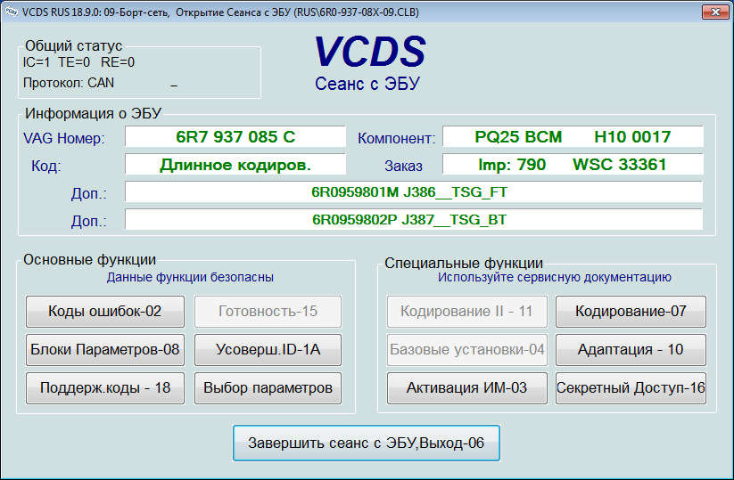Click the Специальные функции group title
Image resolution: width=734 pixels, height=480 pixels.
click(464, 263)
